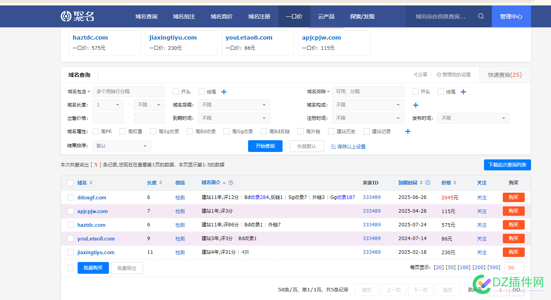The image size is (551, 300).
Task: Enable the 建站历史 checkbox
Action: (331, 131)
